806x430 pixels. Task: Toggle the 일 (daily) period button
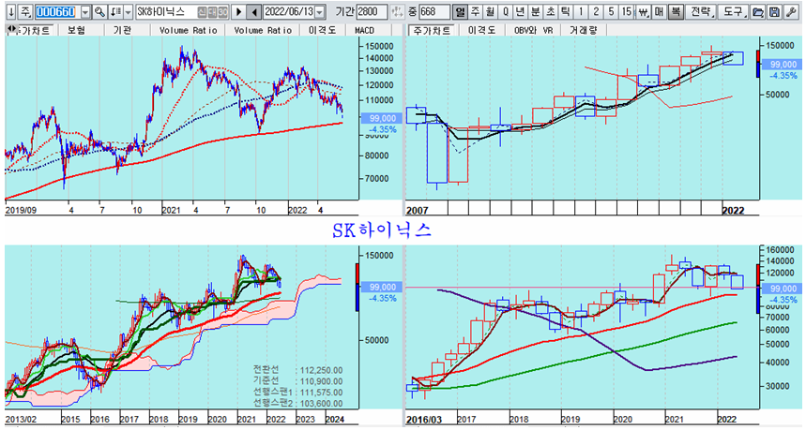pos(461,12)
